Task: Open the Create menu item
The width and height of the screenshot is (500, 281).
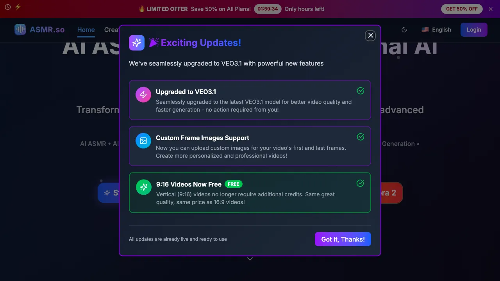Action: (x=112, y=30)
